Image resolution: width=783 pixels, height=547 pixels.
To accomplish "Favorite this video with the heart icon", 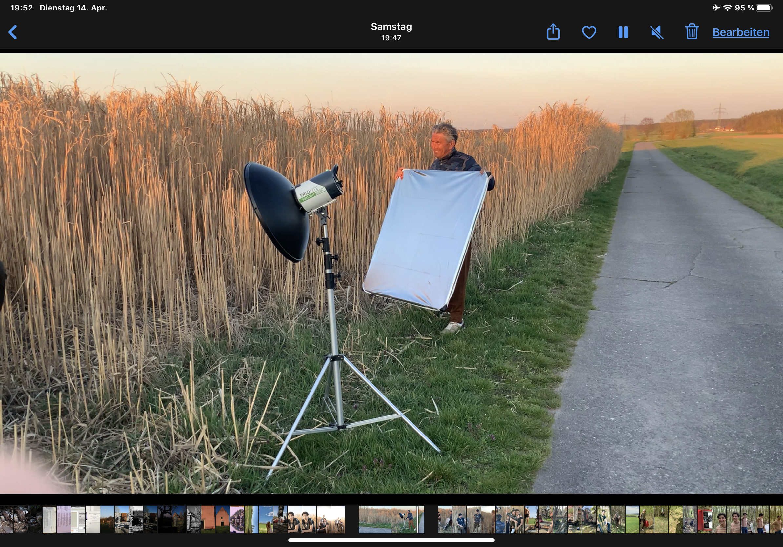I will coord(589,32).
